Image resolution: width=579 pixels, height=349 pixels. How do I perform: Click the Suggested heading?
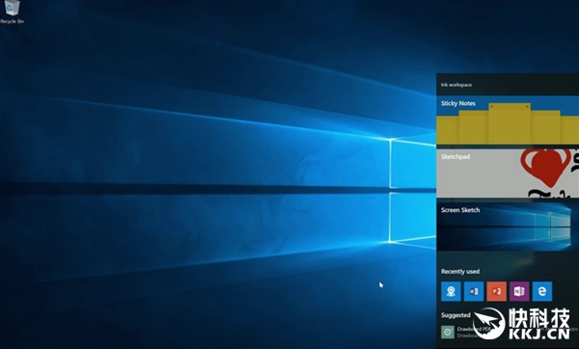[x=455, y=315]
